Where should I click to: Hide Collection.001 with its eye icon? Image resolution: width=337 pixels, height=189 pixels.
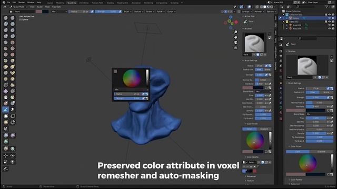click(x=329, y=15)
